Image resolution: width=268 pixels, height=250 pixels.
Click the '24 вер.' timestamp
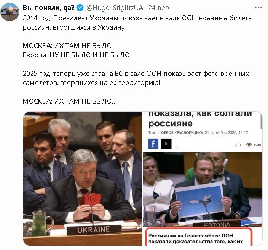160,8
